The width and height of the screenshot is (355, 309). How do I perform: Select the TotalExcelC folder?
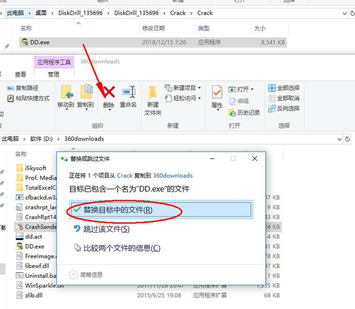(x=37, y=188)
